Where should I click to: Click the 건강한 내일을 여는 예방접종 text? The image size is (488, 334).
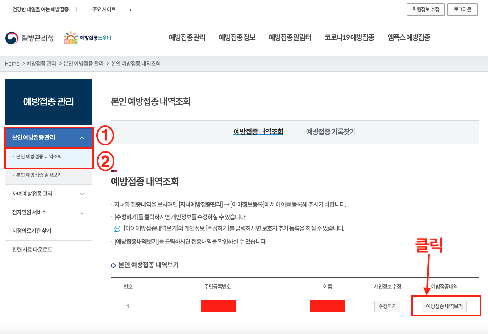[41, 9]
